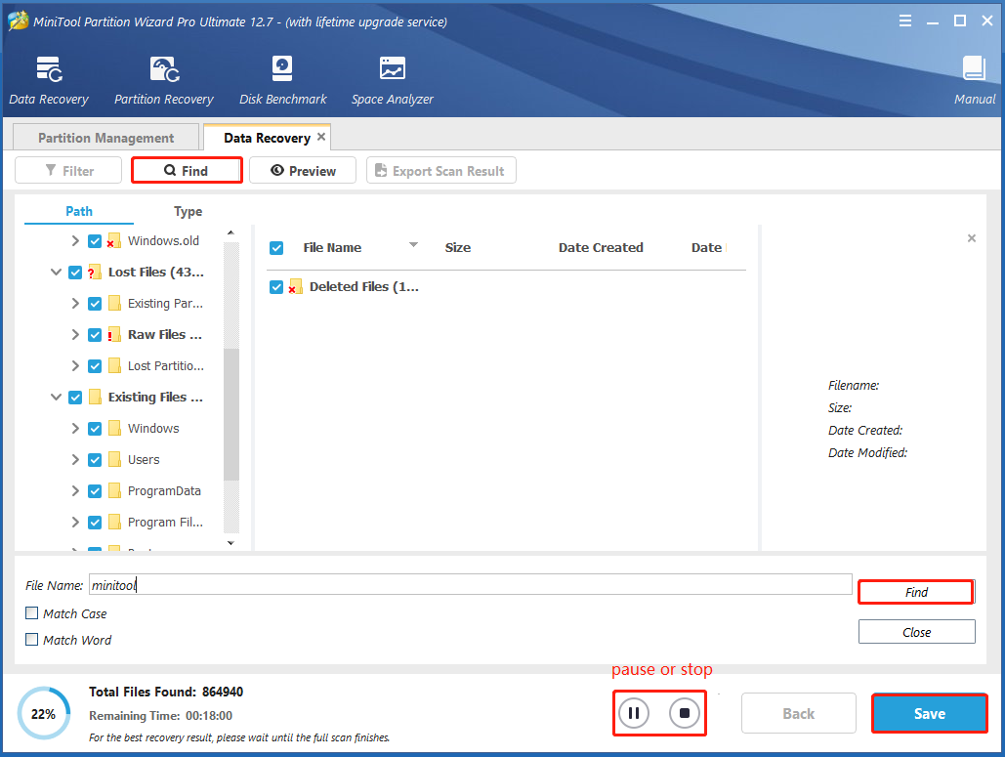Uncheck the Windows.old checkbox
The width and height of the screenshot is (1005, 757).
coord(95,241)
